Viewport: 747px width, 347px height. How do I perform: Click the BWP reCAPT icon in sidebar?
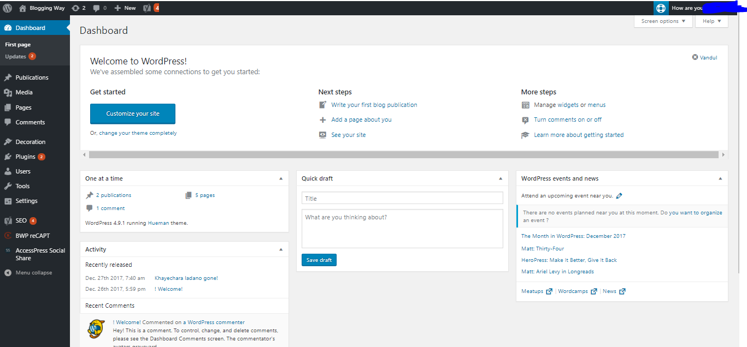point(8,236)
